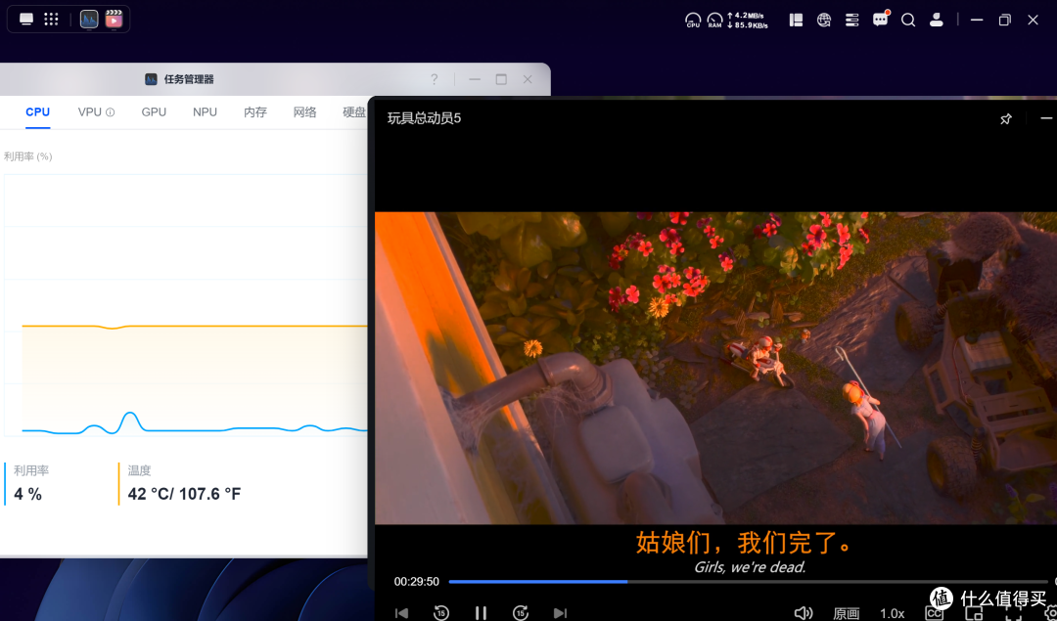Switch to the GPU tab
1057x621 pixels.
pyautogui.click(x=154, y=111)
